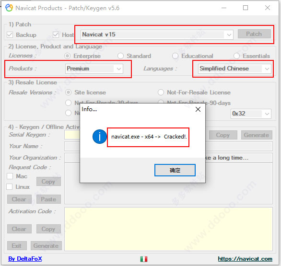The image size is (281, 266).
Task: Open the Products dropdown showing Premium
Action: coord(94,69)
